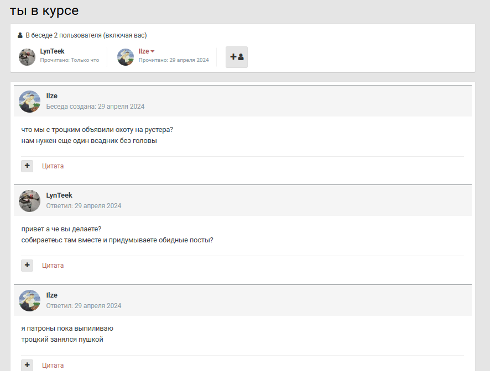The height and width of the screenshot is (371, 490).
Task: Quote the message about охоту на рустера
Action: pos(53,166)
